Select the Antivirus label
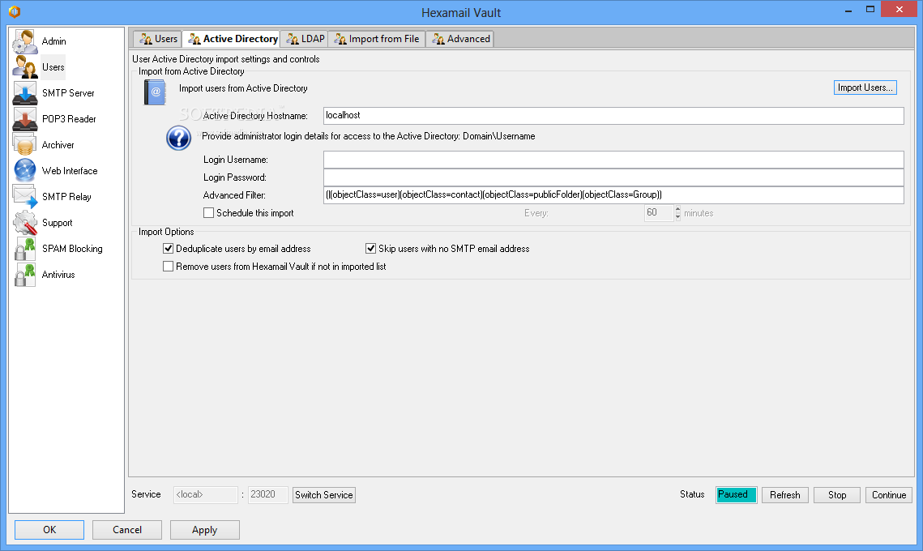Viewport: 923px width, 551px height. pyautogui.click(x=58, y=275)
